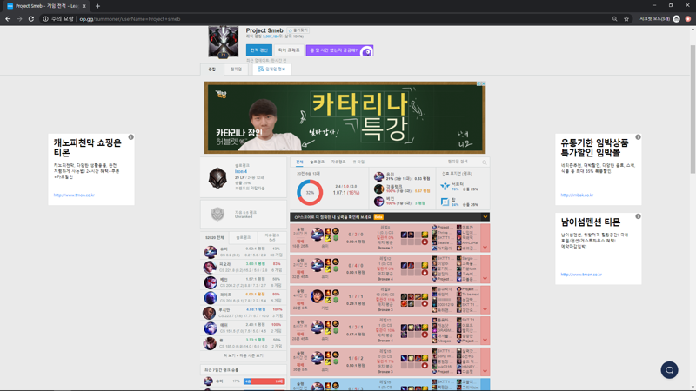The height and width of the screenshot is (391, 696).
Task: Click the info icon on 남이섬펜션 ad
Action: pyautogui.click(x=638, y=216)
